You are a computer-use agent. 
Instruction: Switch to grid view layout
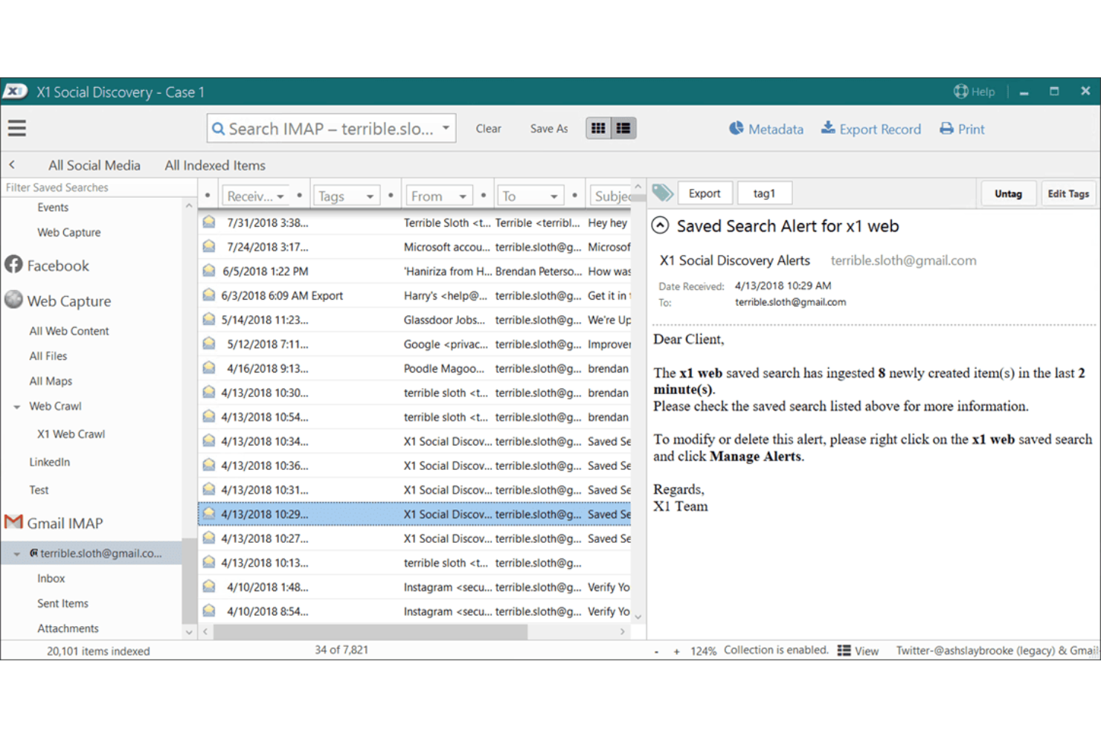pos(598,128)
